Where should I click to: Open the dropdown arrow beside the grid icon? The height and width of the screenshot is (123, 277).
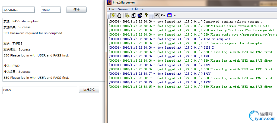[x=175, y=15]
